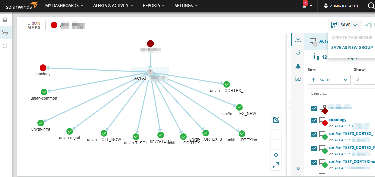Click the zoom out minus button
Image resolution: width=375 pixels, height=177 pixels.
(x=276, y=145)
